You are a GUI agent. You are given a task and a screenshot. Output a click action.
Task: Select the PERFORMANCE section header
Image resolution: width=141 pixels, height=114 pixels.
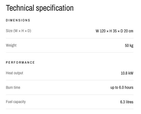click(20, 62)
